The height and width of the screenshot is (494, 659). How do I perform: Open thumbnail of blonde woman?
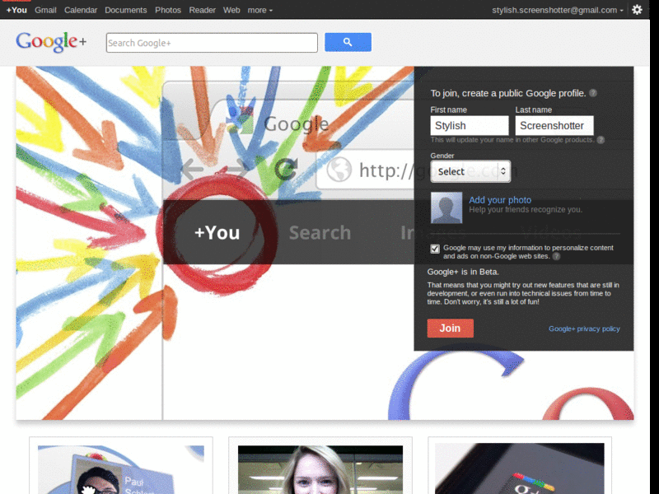tap(320, 468)
